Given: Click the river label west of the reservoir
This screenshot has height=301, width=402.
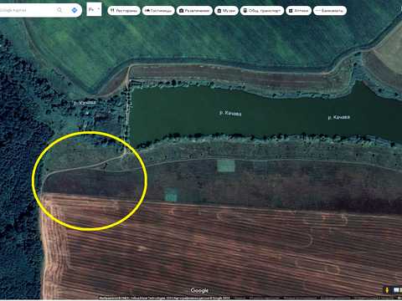Looking at the screenshot, I should (85, 103).
